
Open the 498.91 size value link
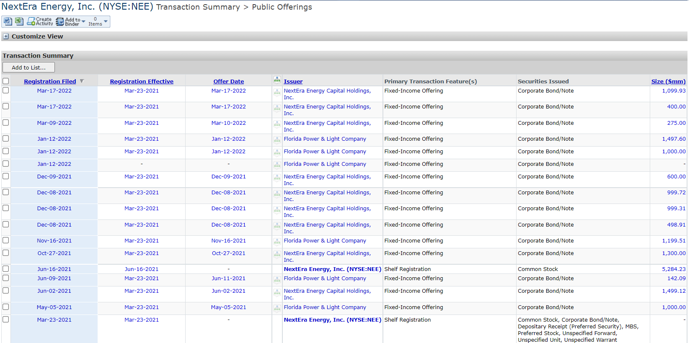tap(676, 224)
